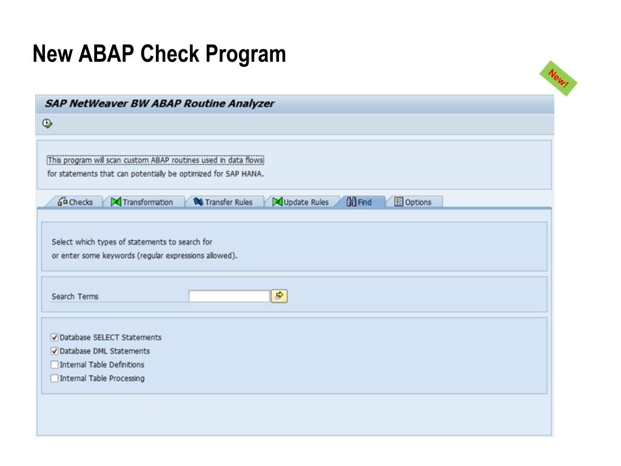
Task: Uncheck Database DML Statements
Action: pos(55,351)
